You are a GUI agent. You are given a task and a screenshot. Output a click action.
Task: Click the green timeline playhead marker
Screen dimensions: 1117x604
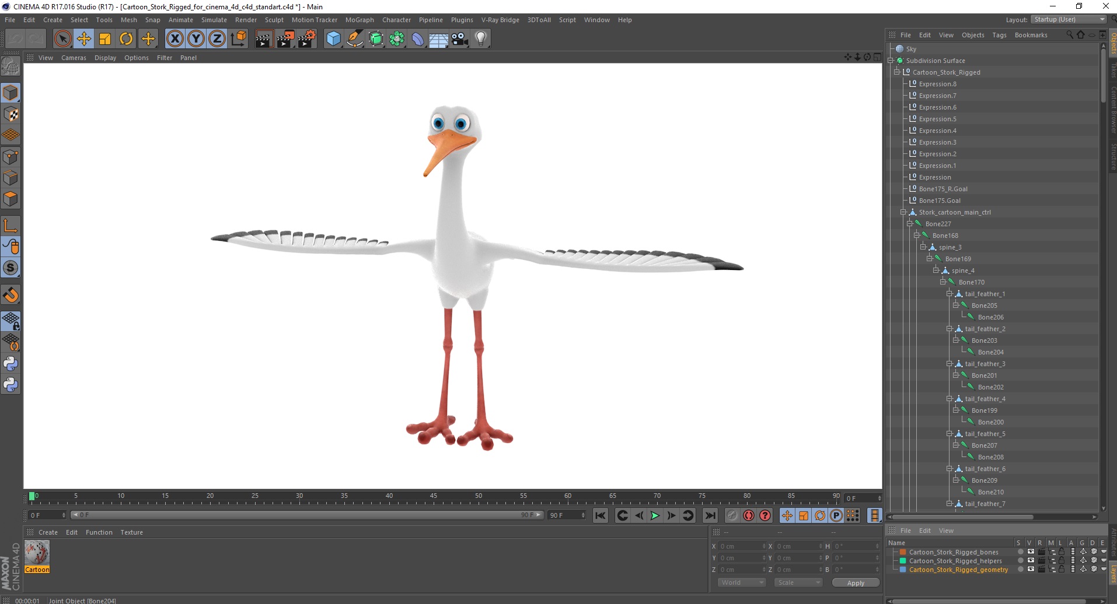click(x=32, y=496)
